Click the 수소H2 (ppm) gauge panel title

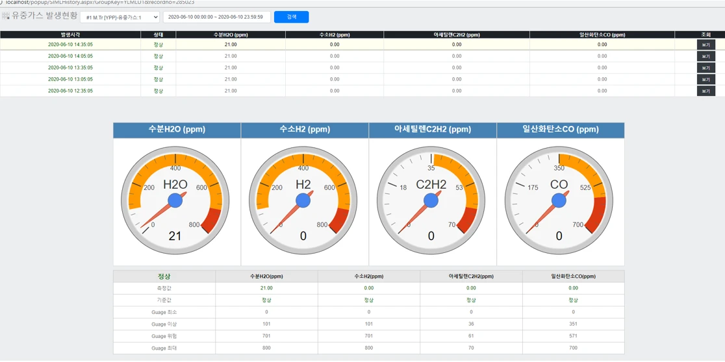click(305, 130)
